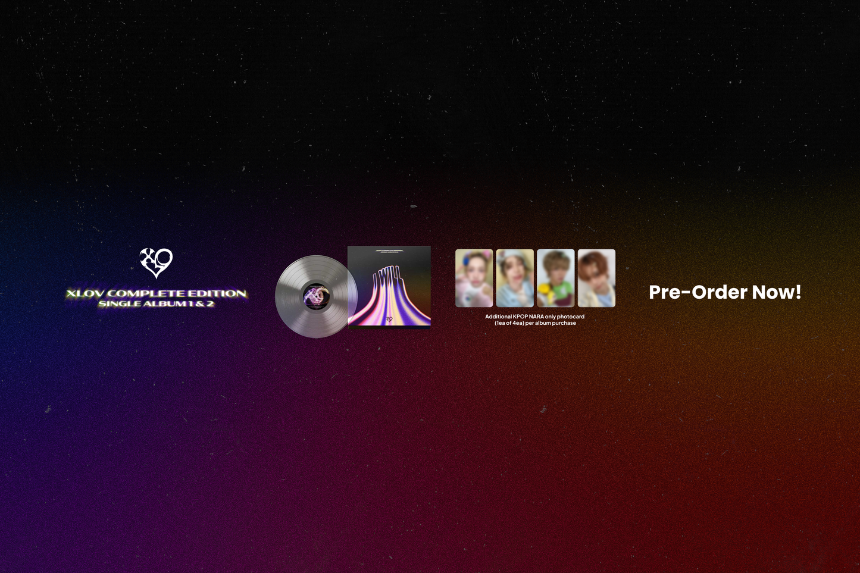Click the small heart logo on album cover
860x573 pixels.
pos(389,320)
